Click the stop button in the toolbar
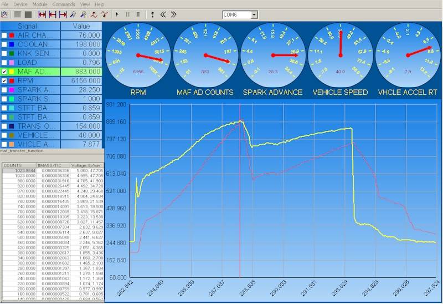This screenshot has width=443, height=304. (138, 14)
